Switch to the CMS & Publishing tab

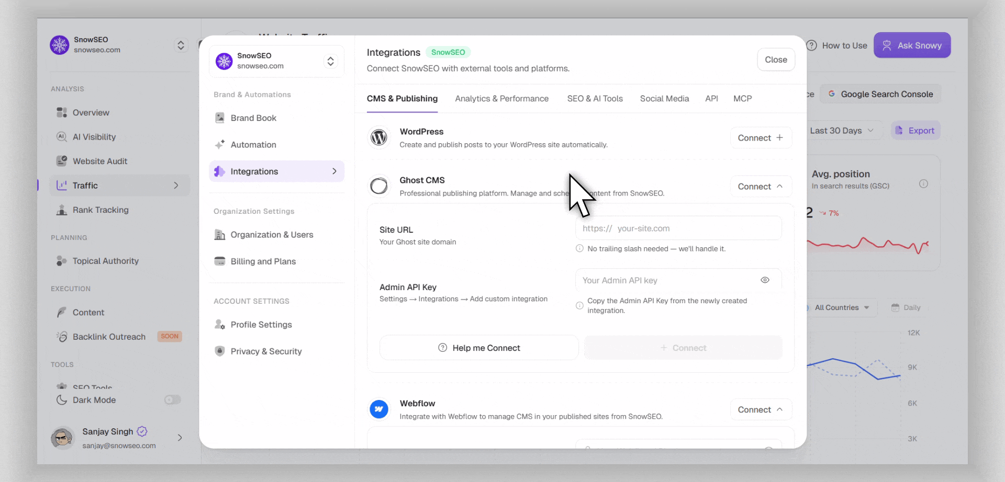point(402,99)
